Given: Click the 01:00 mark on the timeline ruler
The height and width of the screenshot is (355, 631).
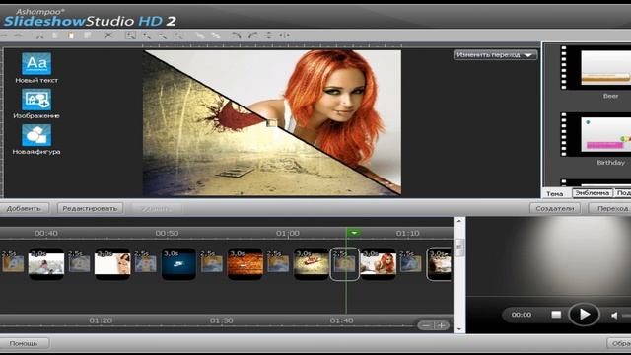Looking at the screenshot, I should pyautogui.click(x=288, y=233).
